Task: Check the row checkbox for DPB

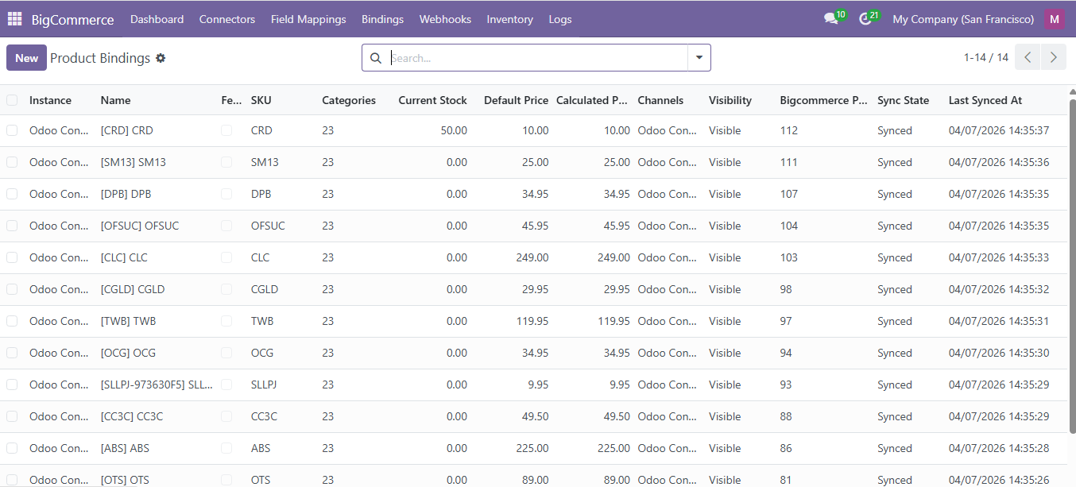Action: pyautogui.click(x=12, y=193)
